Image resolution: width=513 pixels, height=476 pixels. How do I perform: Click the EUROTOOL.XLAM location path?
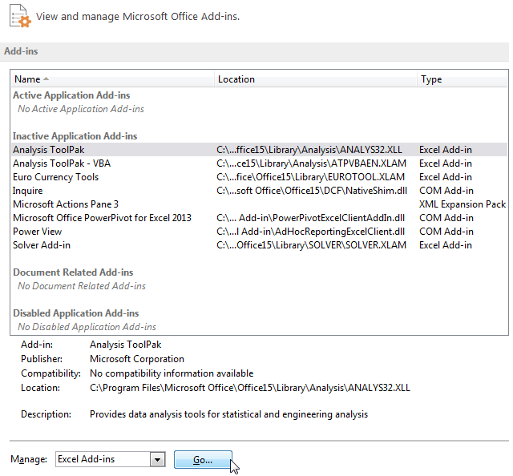310,177
